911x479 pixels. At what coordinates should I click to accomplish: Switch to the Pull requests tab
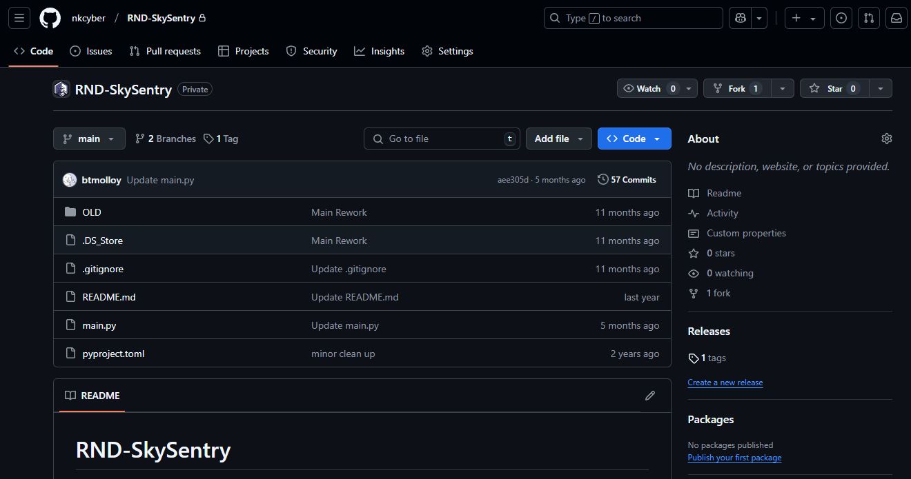tap(164, 51)
